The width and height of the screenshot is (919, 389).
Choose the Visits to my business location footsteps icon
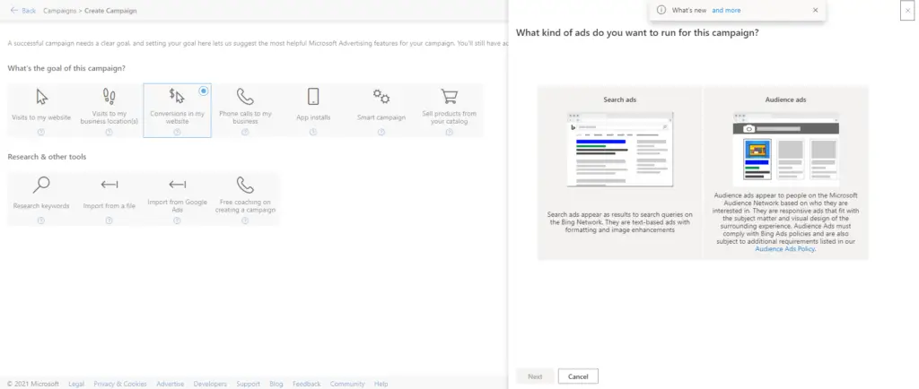(x=109, y=97)
